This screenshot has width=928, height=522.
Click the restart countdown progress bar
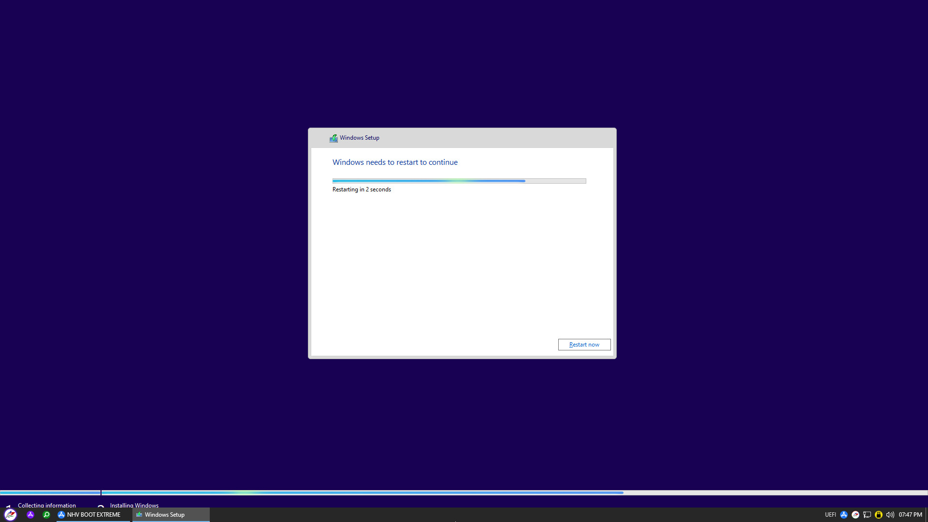459,181
